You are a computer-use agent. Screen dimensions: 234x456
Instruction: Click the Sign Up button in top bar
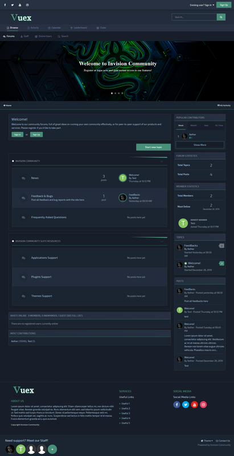point(224,5)
